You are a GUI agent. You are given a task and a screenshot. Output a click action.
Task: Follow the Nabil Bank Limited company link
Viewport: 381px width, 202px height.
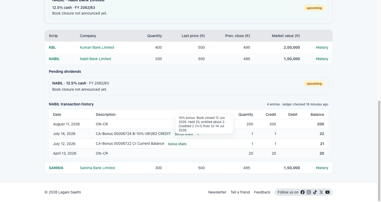point(95,59)
